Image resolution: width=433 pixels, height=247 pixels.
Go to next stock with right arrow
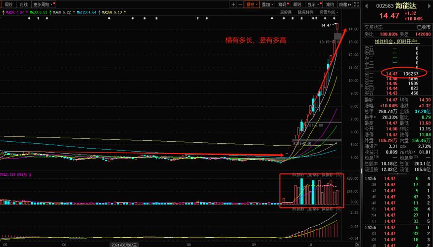point(429,6)
